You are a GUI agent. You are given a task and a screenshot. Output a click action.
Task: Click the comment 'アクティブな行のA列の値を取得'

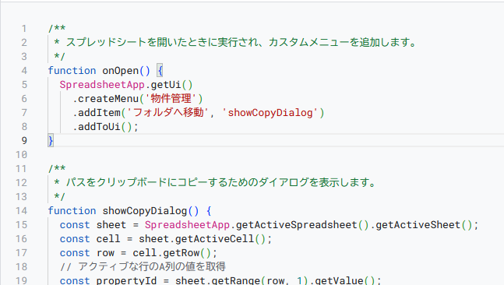[x=152, y=266]
